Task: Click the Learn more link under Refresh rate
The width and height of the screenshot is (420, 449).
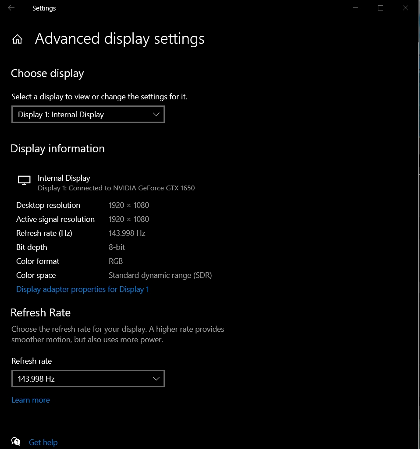Action: point(30,400)
